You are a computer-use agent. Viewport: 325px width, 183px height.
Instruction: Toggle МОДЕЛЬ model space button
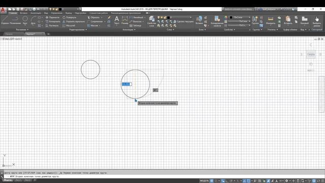[204, 181]
